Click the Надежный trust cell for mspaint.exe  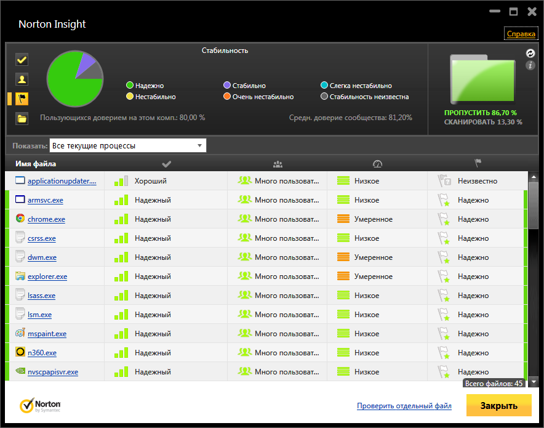coord(153,334)
